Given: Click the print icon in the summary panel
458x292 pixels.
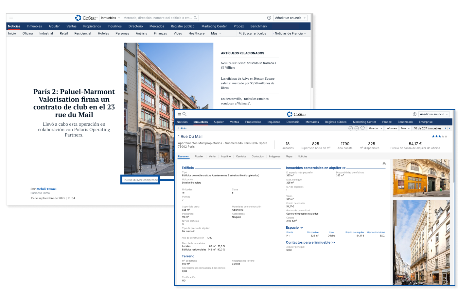Looking at the screenshot, I should pos(384,164).
